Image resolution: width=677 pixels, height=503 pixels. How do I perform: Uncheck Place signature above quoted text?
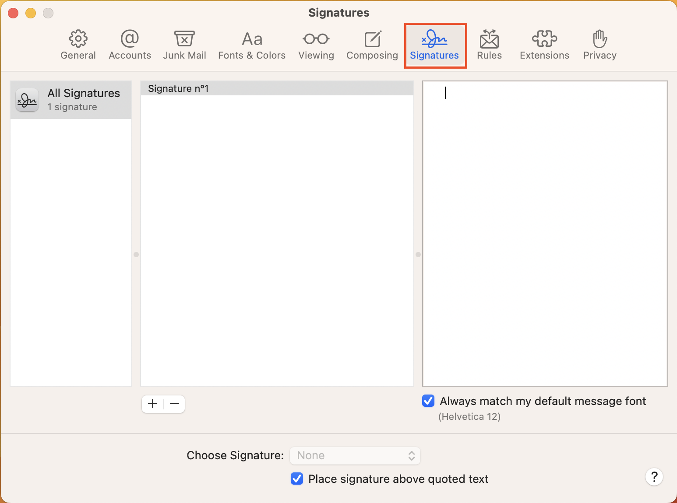(297, 479)
